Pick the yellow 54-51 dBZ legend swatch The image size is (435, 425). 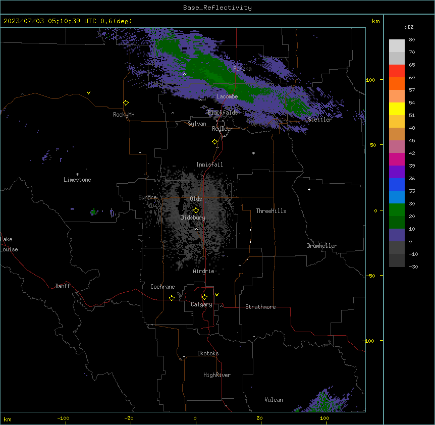pos(397,109)
